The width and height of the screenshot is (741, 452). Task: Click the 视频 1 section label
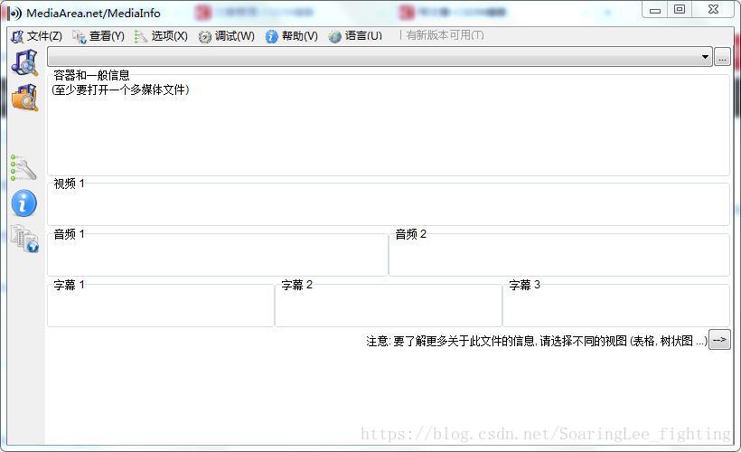tap(69, 184)
